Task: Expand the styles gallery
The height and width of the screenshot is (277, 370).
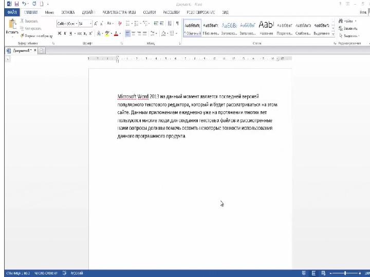Action: [x=333, y=34]
